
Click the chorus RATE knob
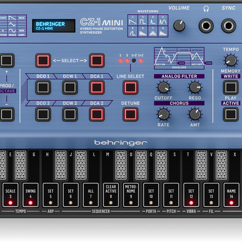coord(163,114)
